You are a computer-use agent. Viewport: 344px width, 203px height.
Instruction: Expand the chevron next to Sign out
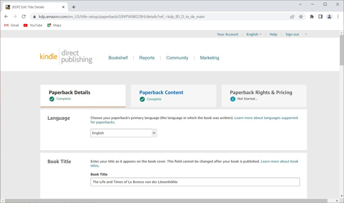click(306, 34)
